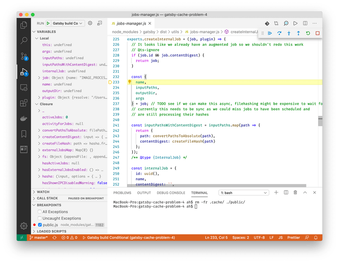The image size is (339, 263).
Task: Open the project manager icon below bookmarks
Action: tap(24, 149)
